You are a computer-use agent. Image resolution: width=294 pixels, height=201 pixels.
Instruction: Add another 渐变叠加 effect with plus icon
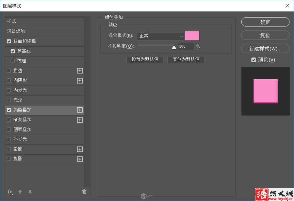80,120
